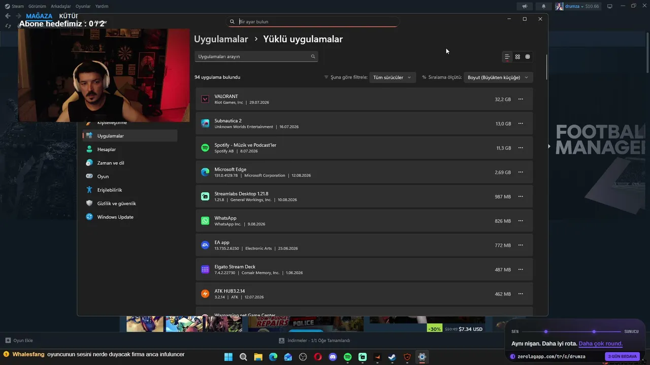The image size is (650, 365).
Task: Click the 'Uygulamaları arayın' search box
Action: [256, 57]
